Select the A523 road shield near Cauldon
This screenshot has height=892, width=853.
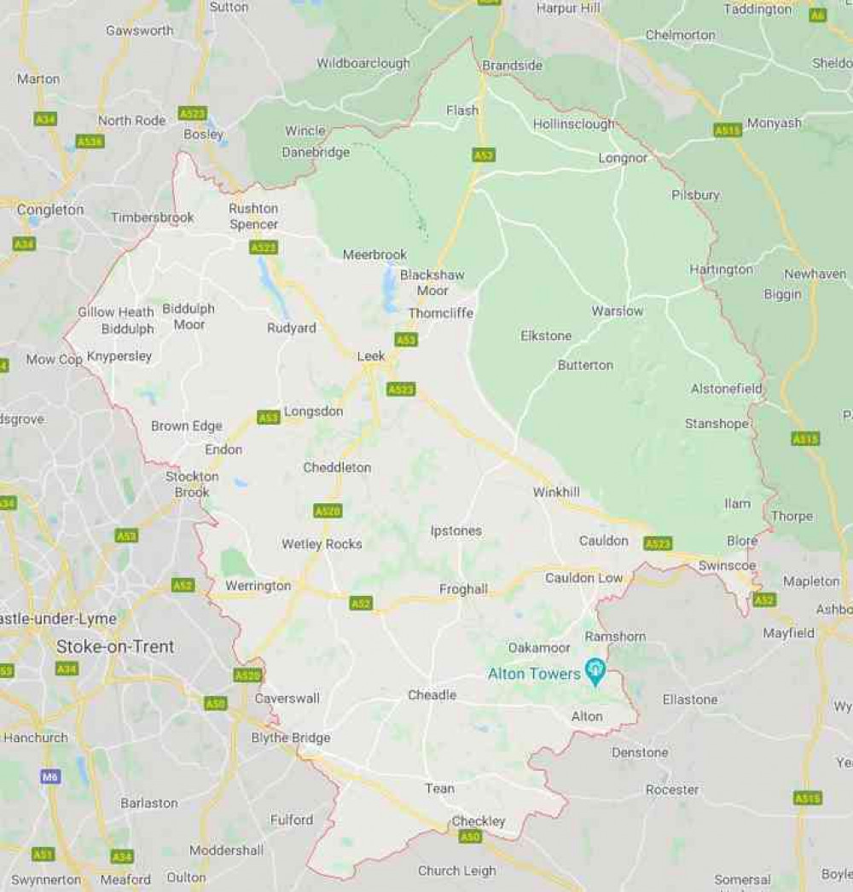point(658,543)
